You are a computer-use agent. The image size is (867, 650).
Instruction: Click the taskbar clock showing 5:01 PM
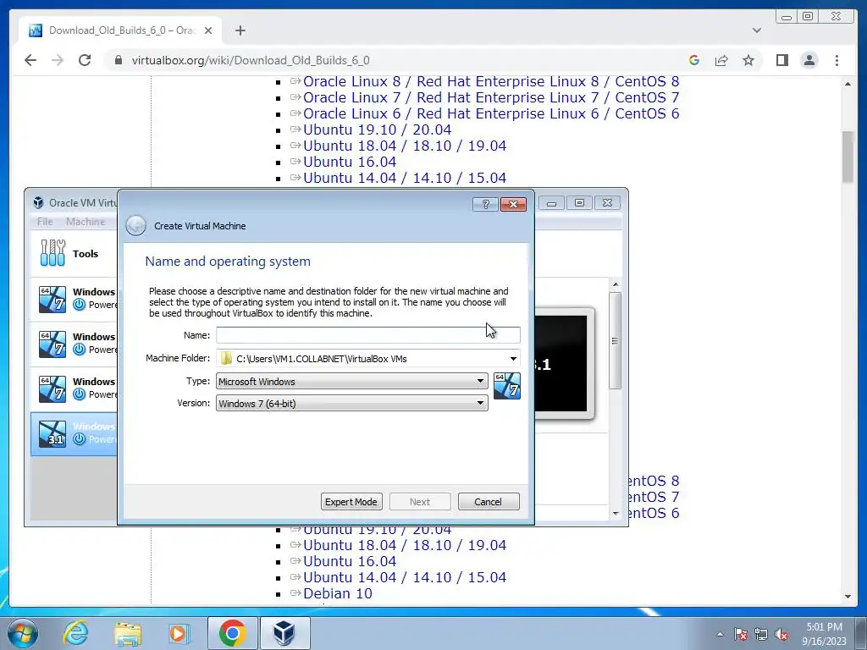pyautogui.click(x=824, y=634)
